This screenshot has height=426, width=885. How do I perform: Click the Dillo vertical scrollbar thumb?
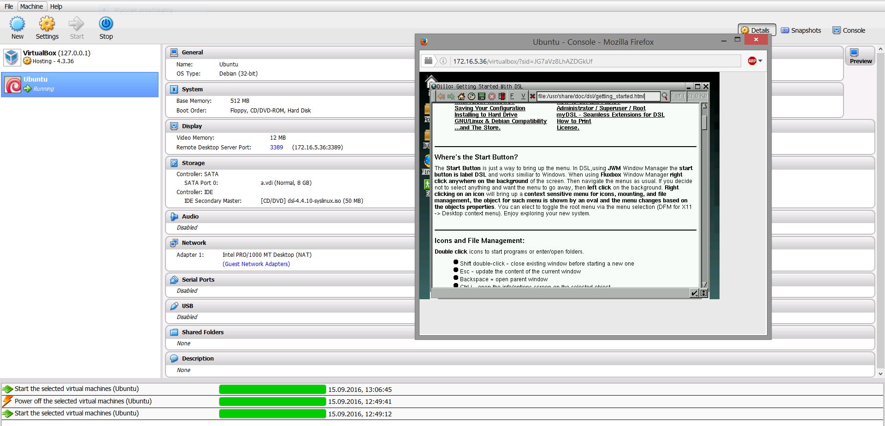point(704,122)
